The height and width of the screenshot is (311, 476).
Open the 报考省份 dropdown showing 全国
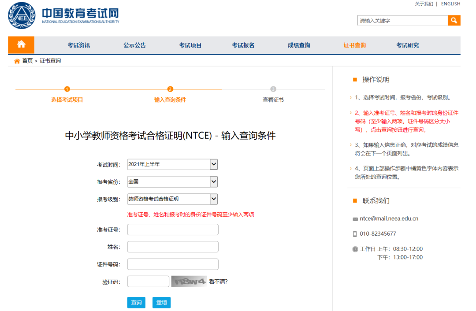172,181
